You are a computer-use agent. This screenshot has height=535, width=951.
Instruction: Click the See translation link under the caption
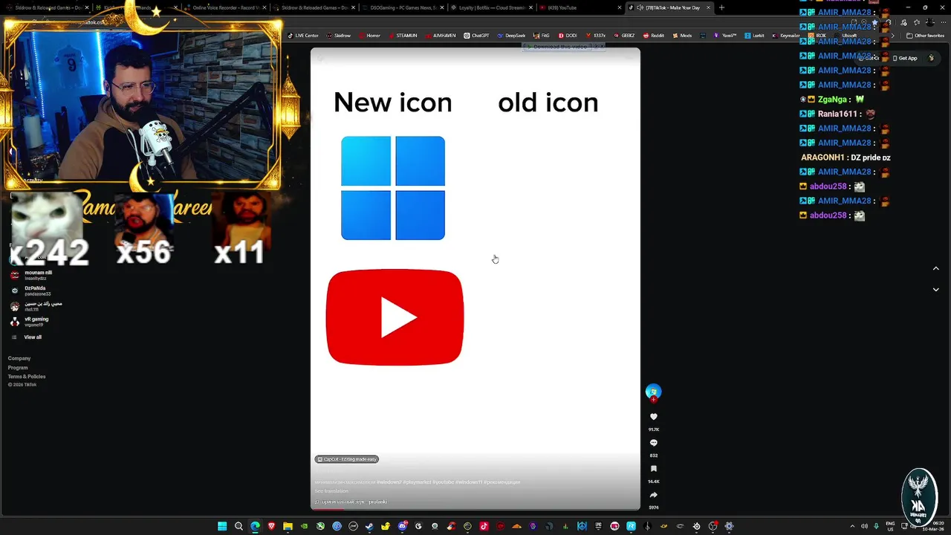(331, 491)
